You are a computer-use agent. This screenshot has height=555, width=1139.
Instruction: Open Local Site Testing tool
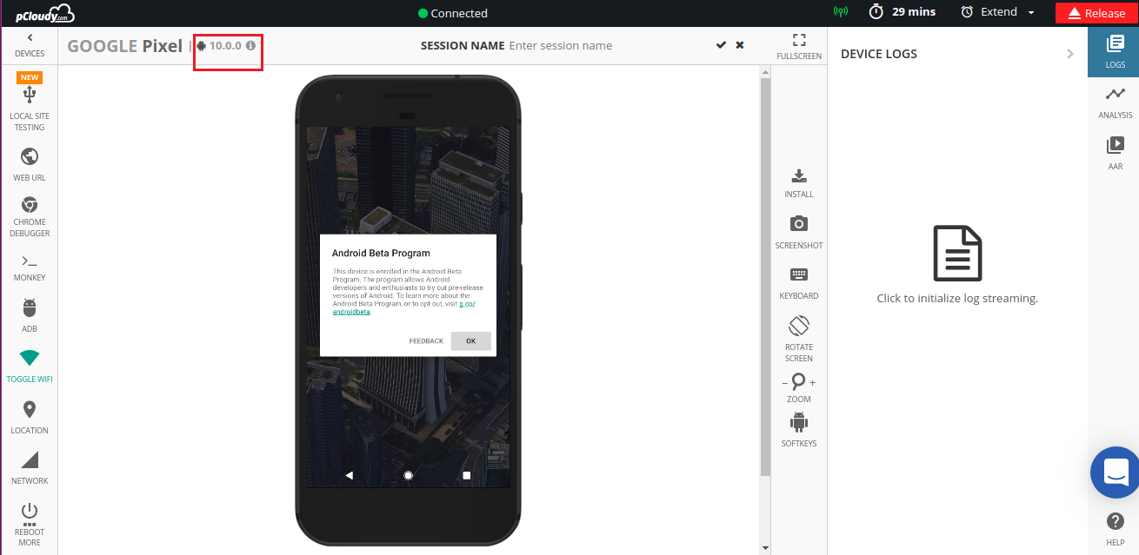[x=30, y=108]
